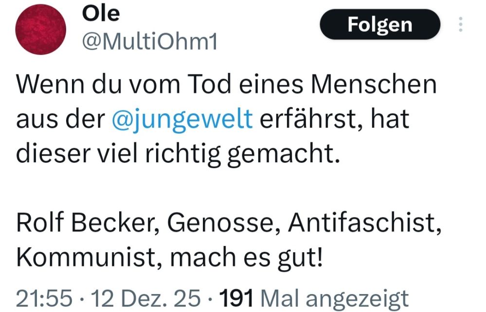Open the display name "Ole" profile

(101, 14)
